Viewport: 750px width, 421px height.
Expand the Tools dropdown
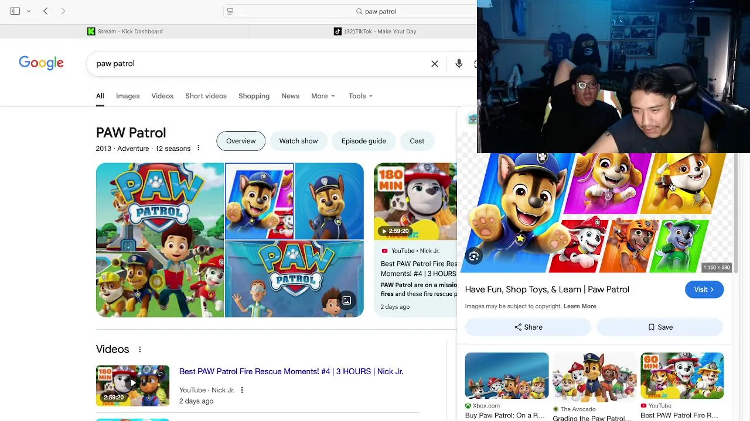[360, 96]
